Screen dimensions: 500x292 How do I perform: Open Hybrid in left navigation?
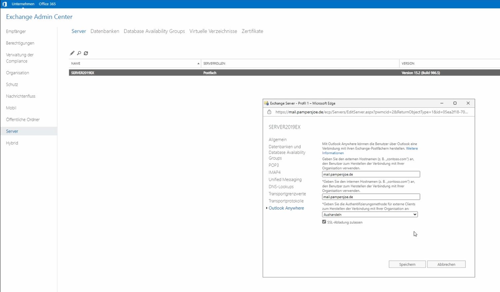(x=12, y=143)
